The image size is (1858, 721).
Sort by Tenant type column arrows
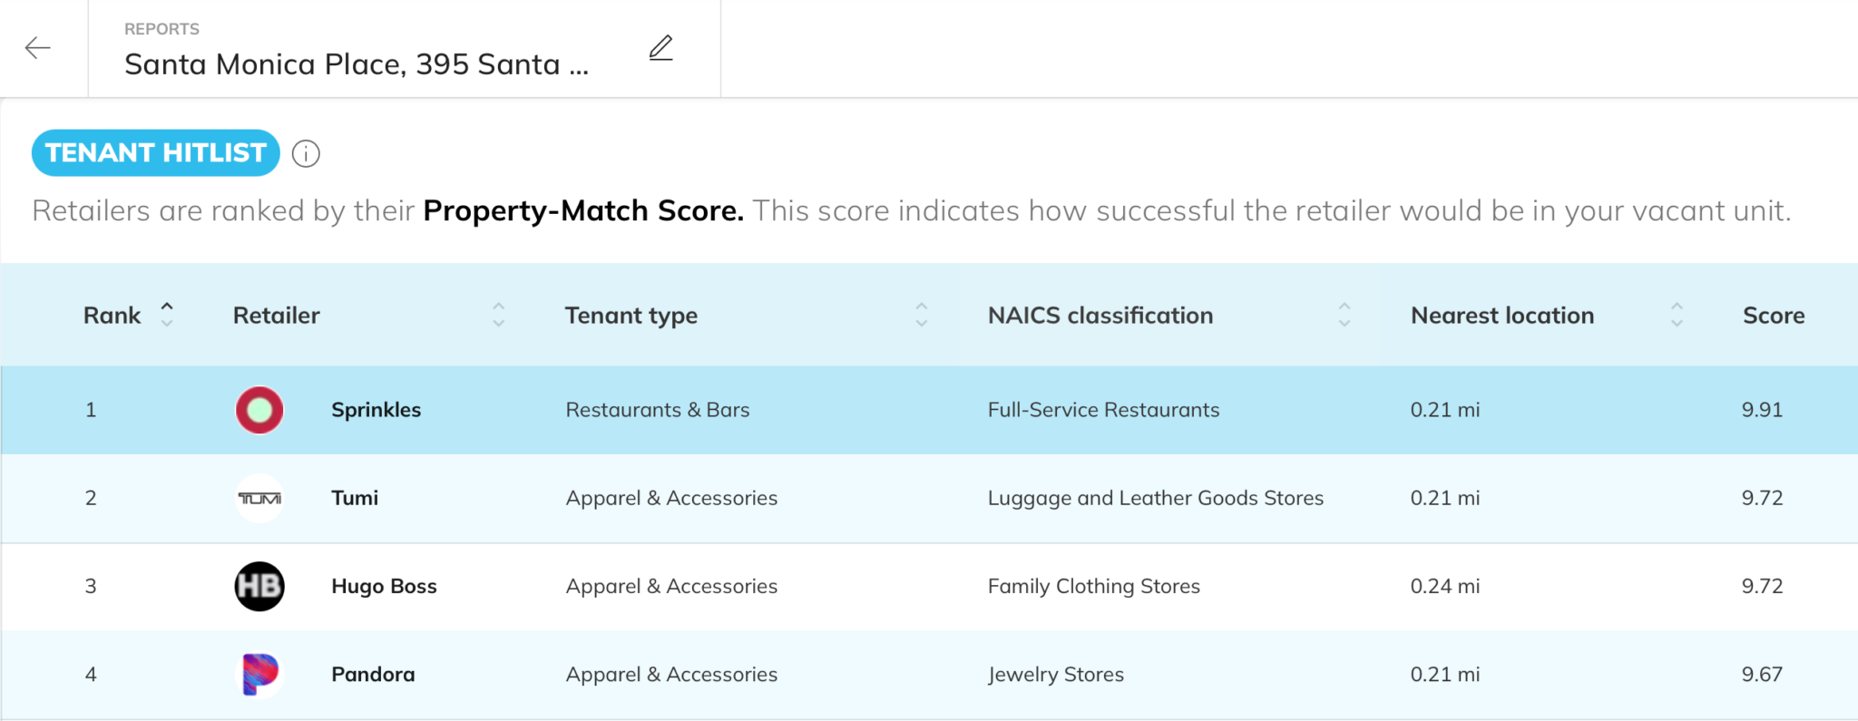pyautogui.click(x=921, y=315)
